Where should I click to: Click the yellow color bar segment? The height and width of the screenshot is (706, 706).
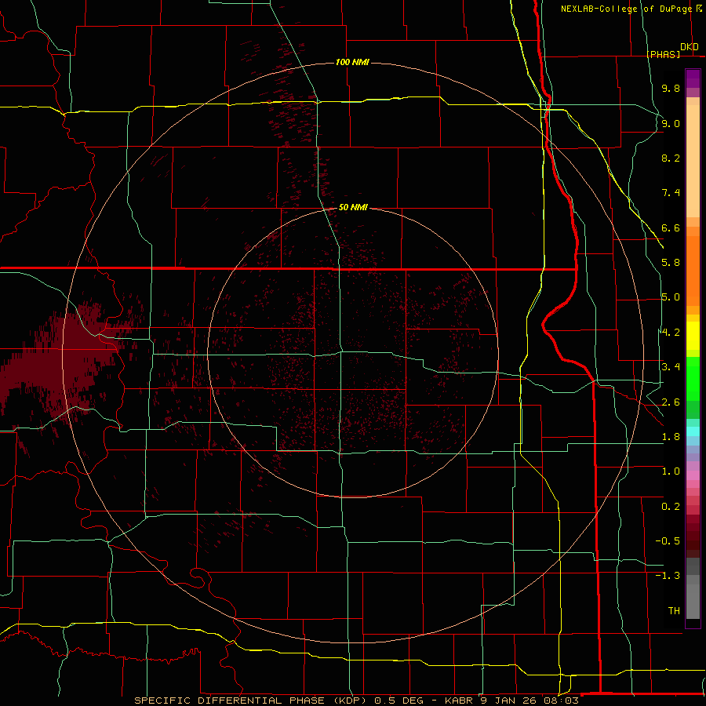[693, 336]
